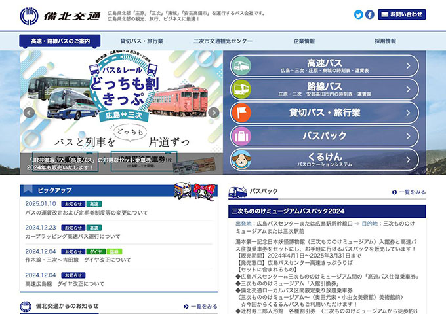Open 貸切バス・旅行業 in the navigation bar
This screenshot has height=314, width=446.
[142, 41]
